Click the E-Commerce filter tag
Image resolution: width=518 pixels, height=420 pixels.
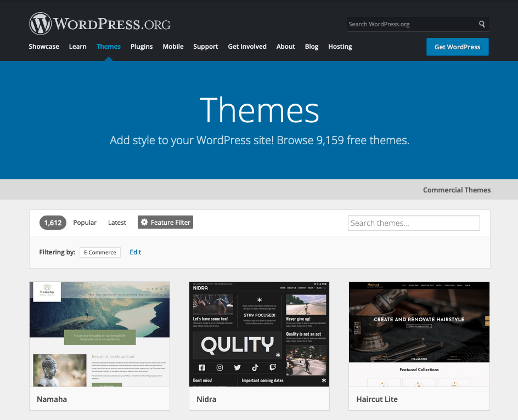[100, 252]
